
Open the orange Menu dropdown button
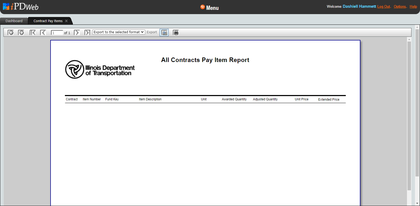[x=210, y=8]
